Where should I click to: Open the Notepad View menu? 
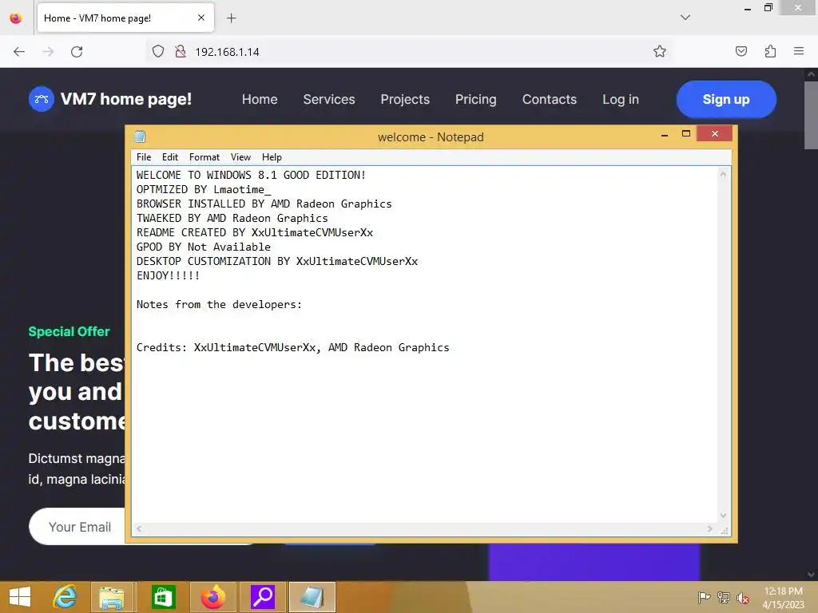click(x=241, y=157)
